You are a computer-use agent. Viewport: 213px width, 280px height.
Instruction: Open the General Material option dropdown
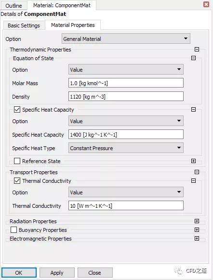point(126,39)
